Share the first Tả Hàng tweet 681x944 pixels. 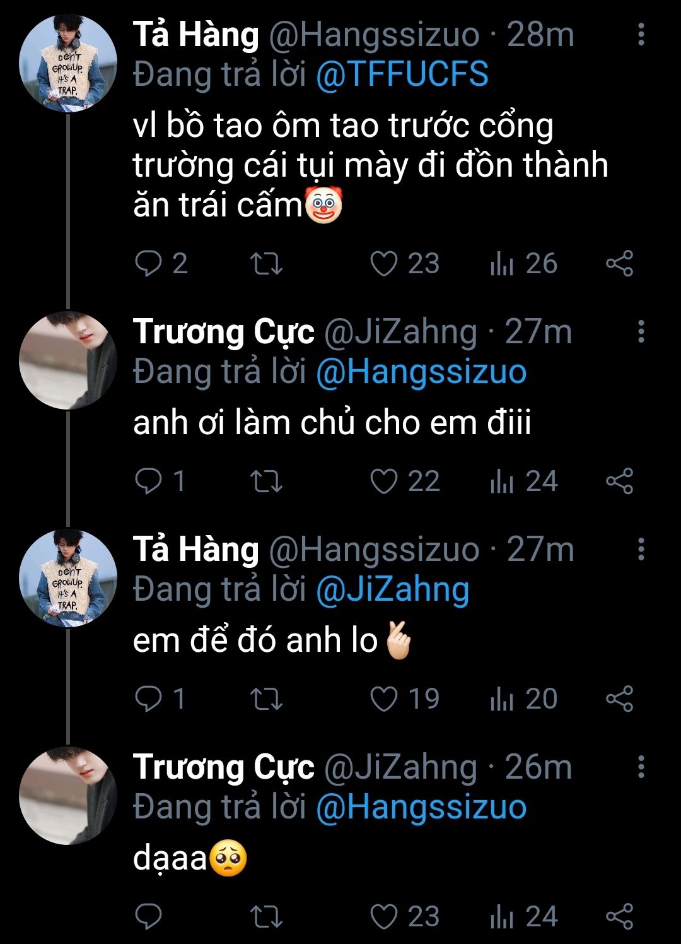619,264
